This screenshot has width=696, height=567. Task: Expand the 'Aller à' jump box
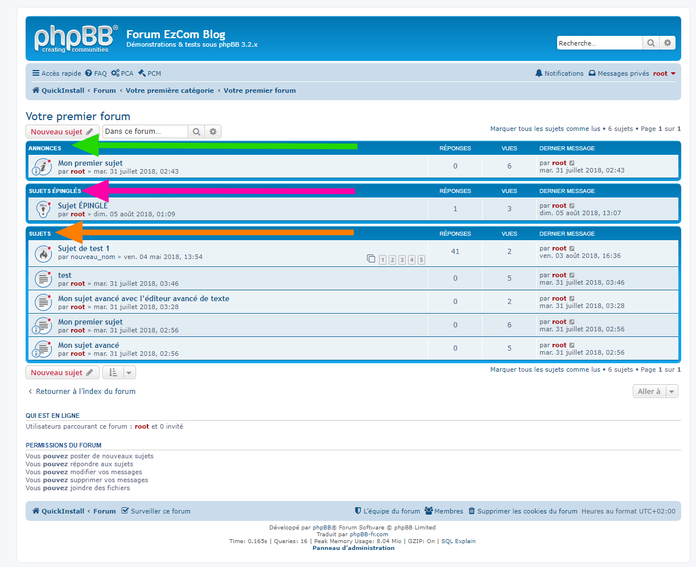[x=655, y=392]
